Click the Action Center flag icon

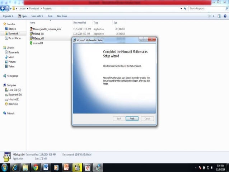tap(200, 168)
